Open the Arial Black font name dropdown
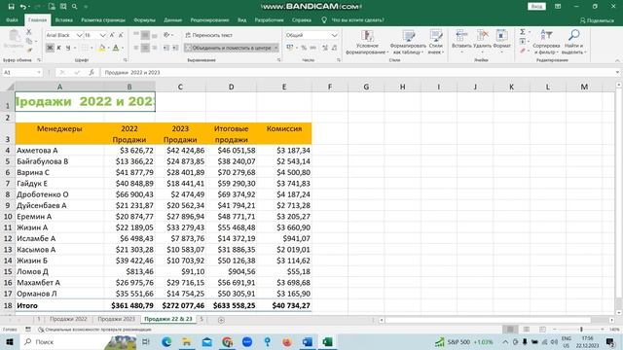Screen dimensions: 623x350 tap(79, 35)
